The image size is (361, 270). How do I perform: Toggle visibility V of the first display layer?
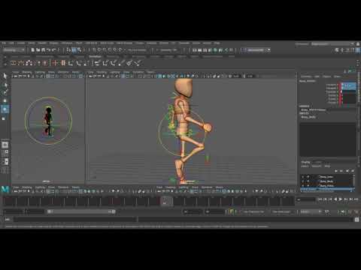303,177
